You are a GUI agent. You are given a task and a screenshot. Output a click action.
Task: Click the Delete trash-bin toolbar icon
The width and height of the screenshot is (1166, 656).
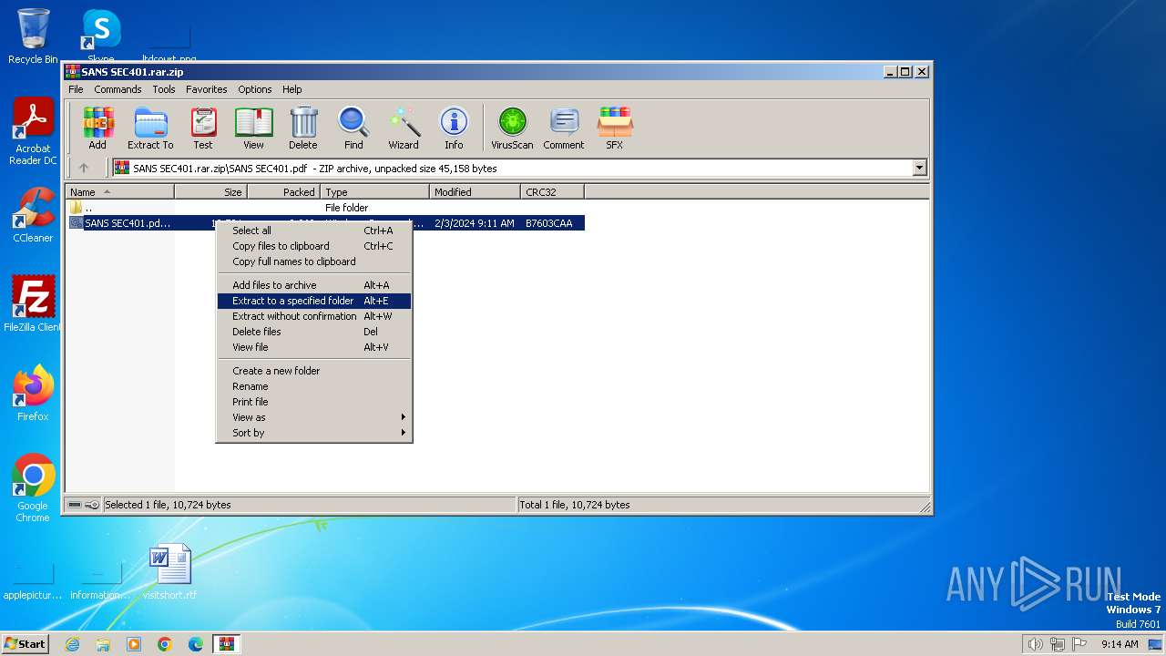pyautogui.click(x=303, y=128)
